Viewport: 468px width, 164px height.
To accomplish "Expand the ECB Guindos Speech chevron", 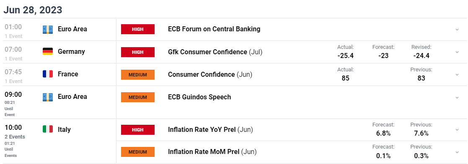I will (457, 97).
